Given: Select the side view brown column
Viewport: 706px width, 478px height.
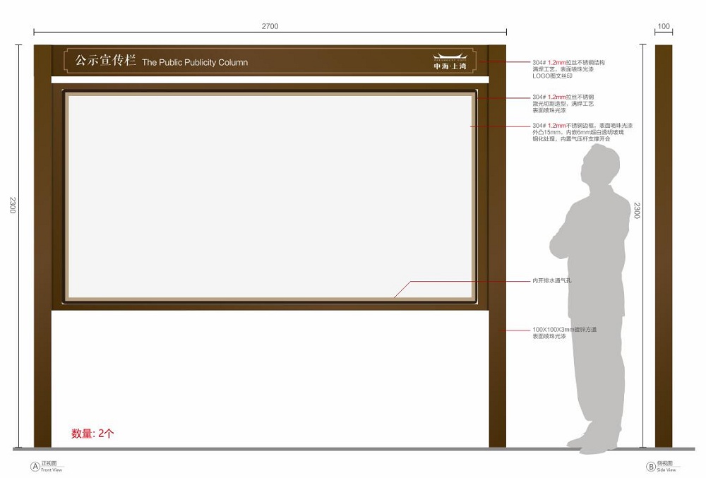Looking at the screenshot, I should click(664, 246).
